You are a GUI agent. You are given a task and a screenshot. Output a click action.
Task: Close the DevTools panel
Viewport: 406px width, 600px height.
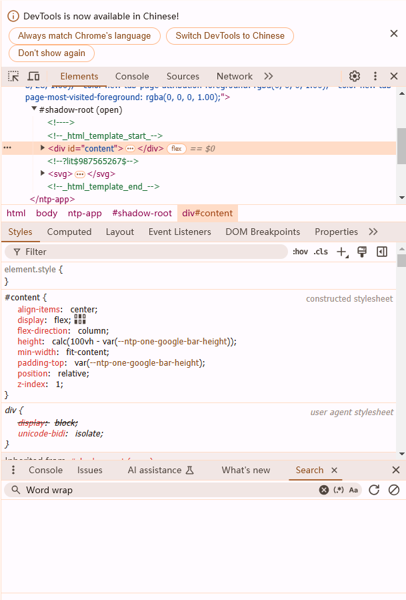click(x=394, y=76)
